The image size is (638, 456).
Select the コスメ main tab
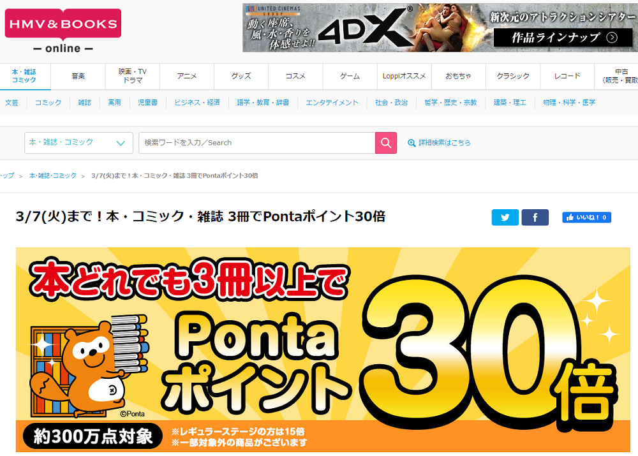click(295, 76)
